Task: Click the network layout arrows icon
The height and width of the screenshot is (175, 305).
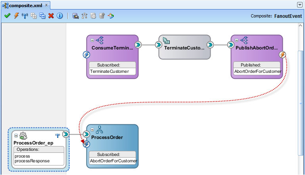Action: coord(84,16)
